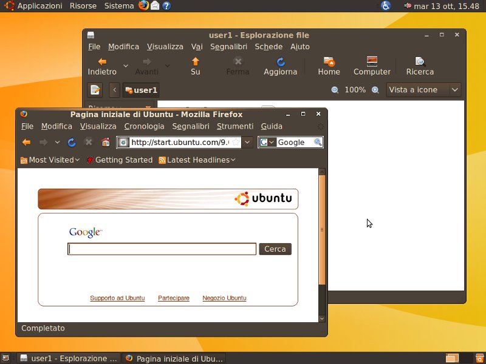The width and height of the screenshot is (486, 364).
Task: Open the Guida menu in Firefox
Action: [272, 126]
